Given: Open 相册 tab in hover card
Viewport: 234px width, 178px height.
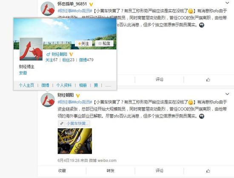Looking at the screenshot, I should pyautogui.click(x=83, y=85).
